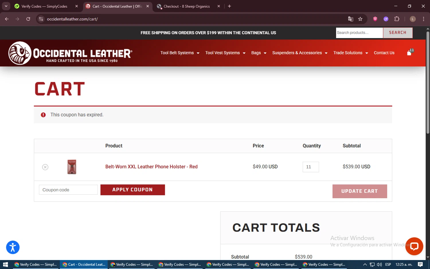Click the Occidental Leather logo
Viewport: 430px width, 269px height.
point(71,53)
